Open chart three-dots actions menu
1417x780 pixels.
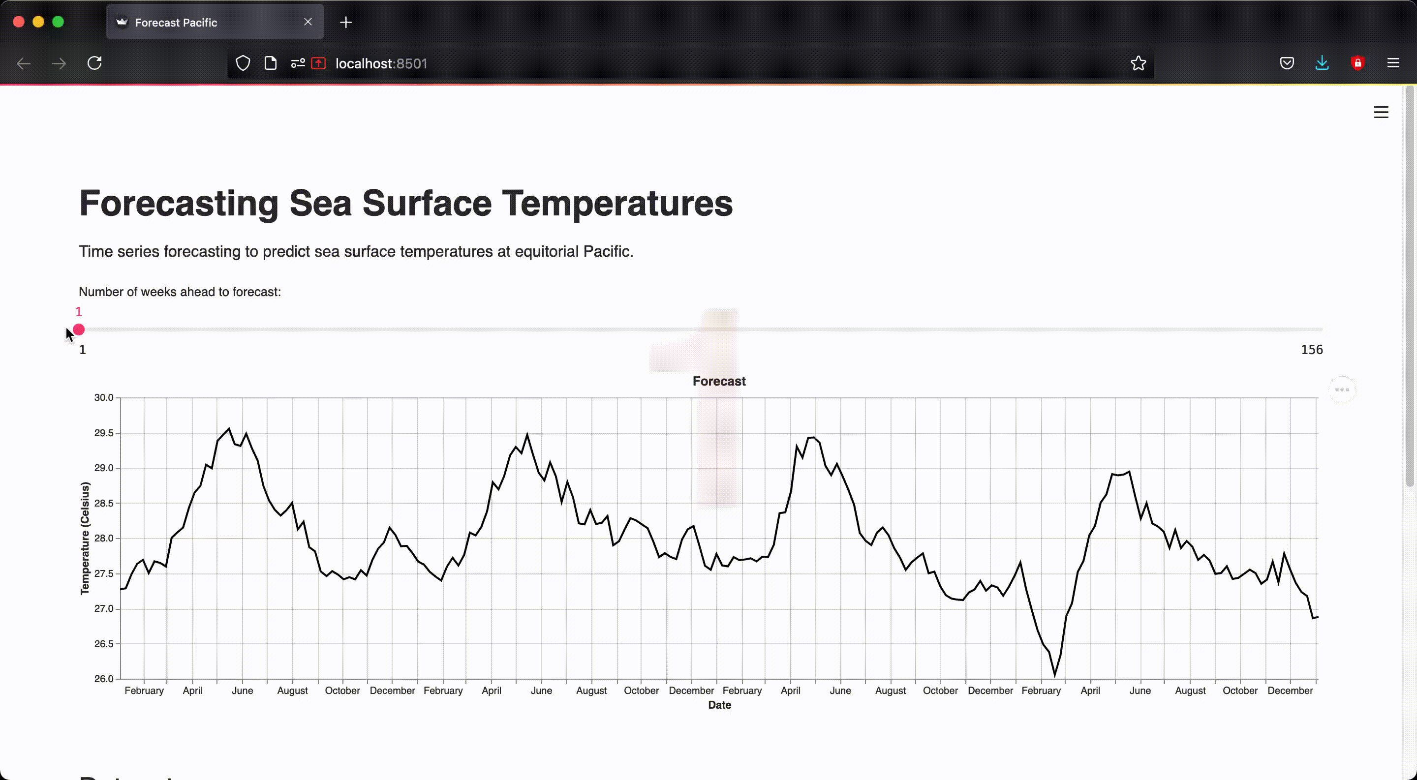coord(1342,390)
